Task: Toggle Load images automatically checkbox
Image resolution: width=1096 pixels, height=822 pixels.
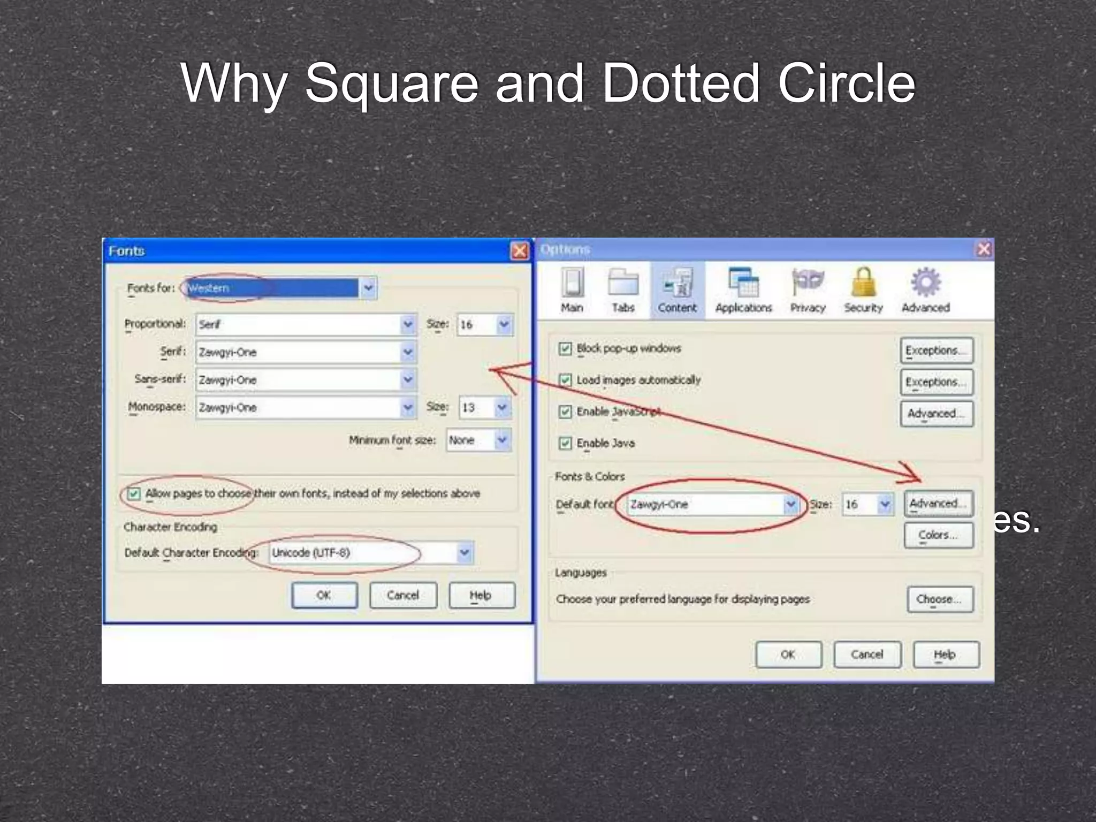Action: 565,380
